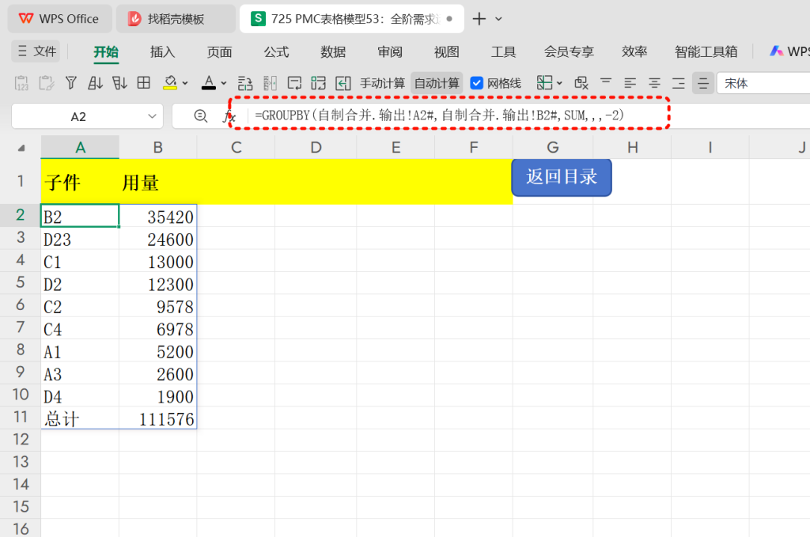Click the paste-as-values clipboard icon

(21, 82)
